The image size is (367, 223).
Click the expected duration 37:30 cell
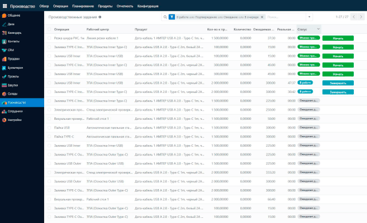271,38
